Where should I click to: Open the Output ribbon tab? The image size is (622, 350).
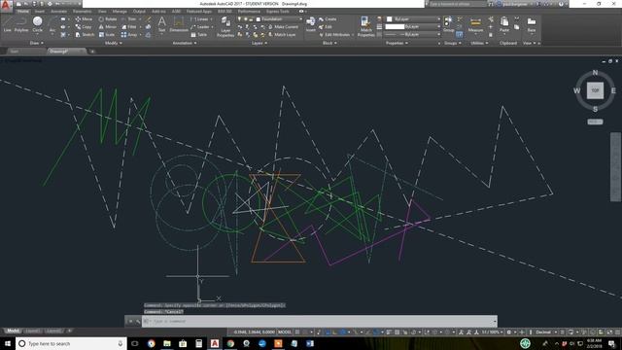pos(139,12)
